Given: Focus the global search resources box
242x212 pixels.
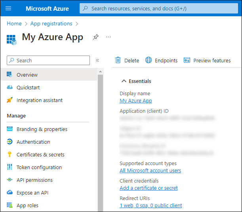Looking at the screenshot, I should point(159,8).
